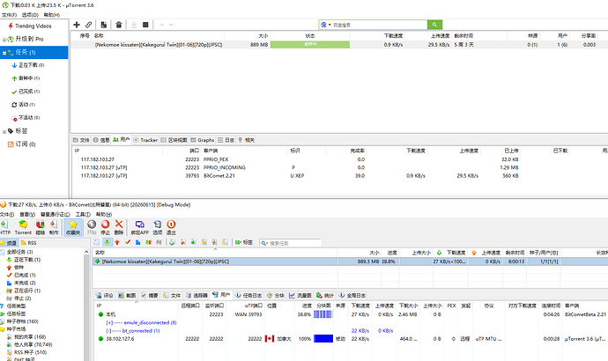
Task: Click the red 停止 stop button in BitComet
Action: (x=105, y=227)
